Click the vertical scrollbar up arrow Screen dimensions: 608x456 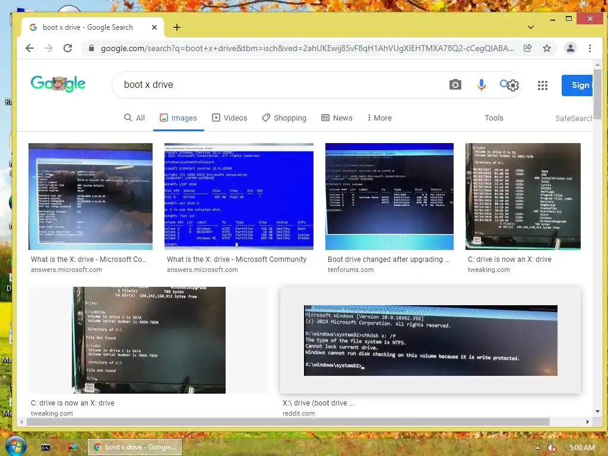(597, 65)
